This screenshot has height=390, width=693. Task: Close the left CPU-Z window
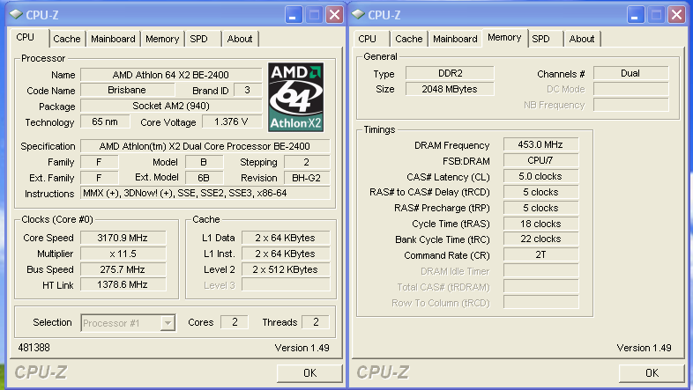pos(334,15)
